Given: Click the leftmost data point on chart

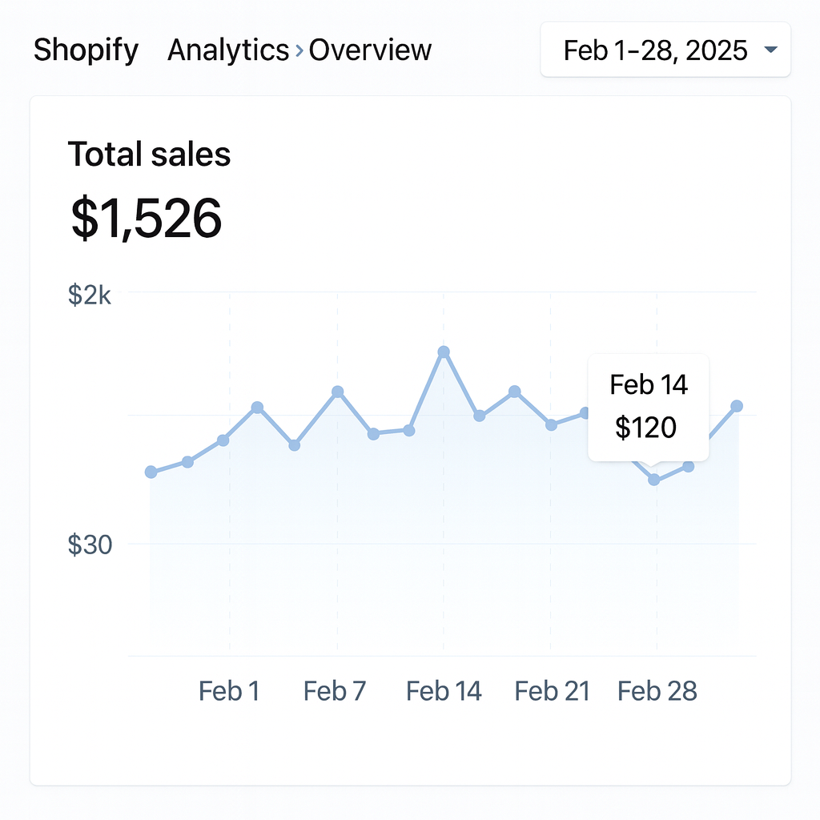Looking at the screenshot, I should (x=151, y=472).
